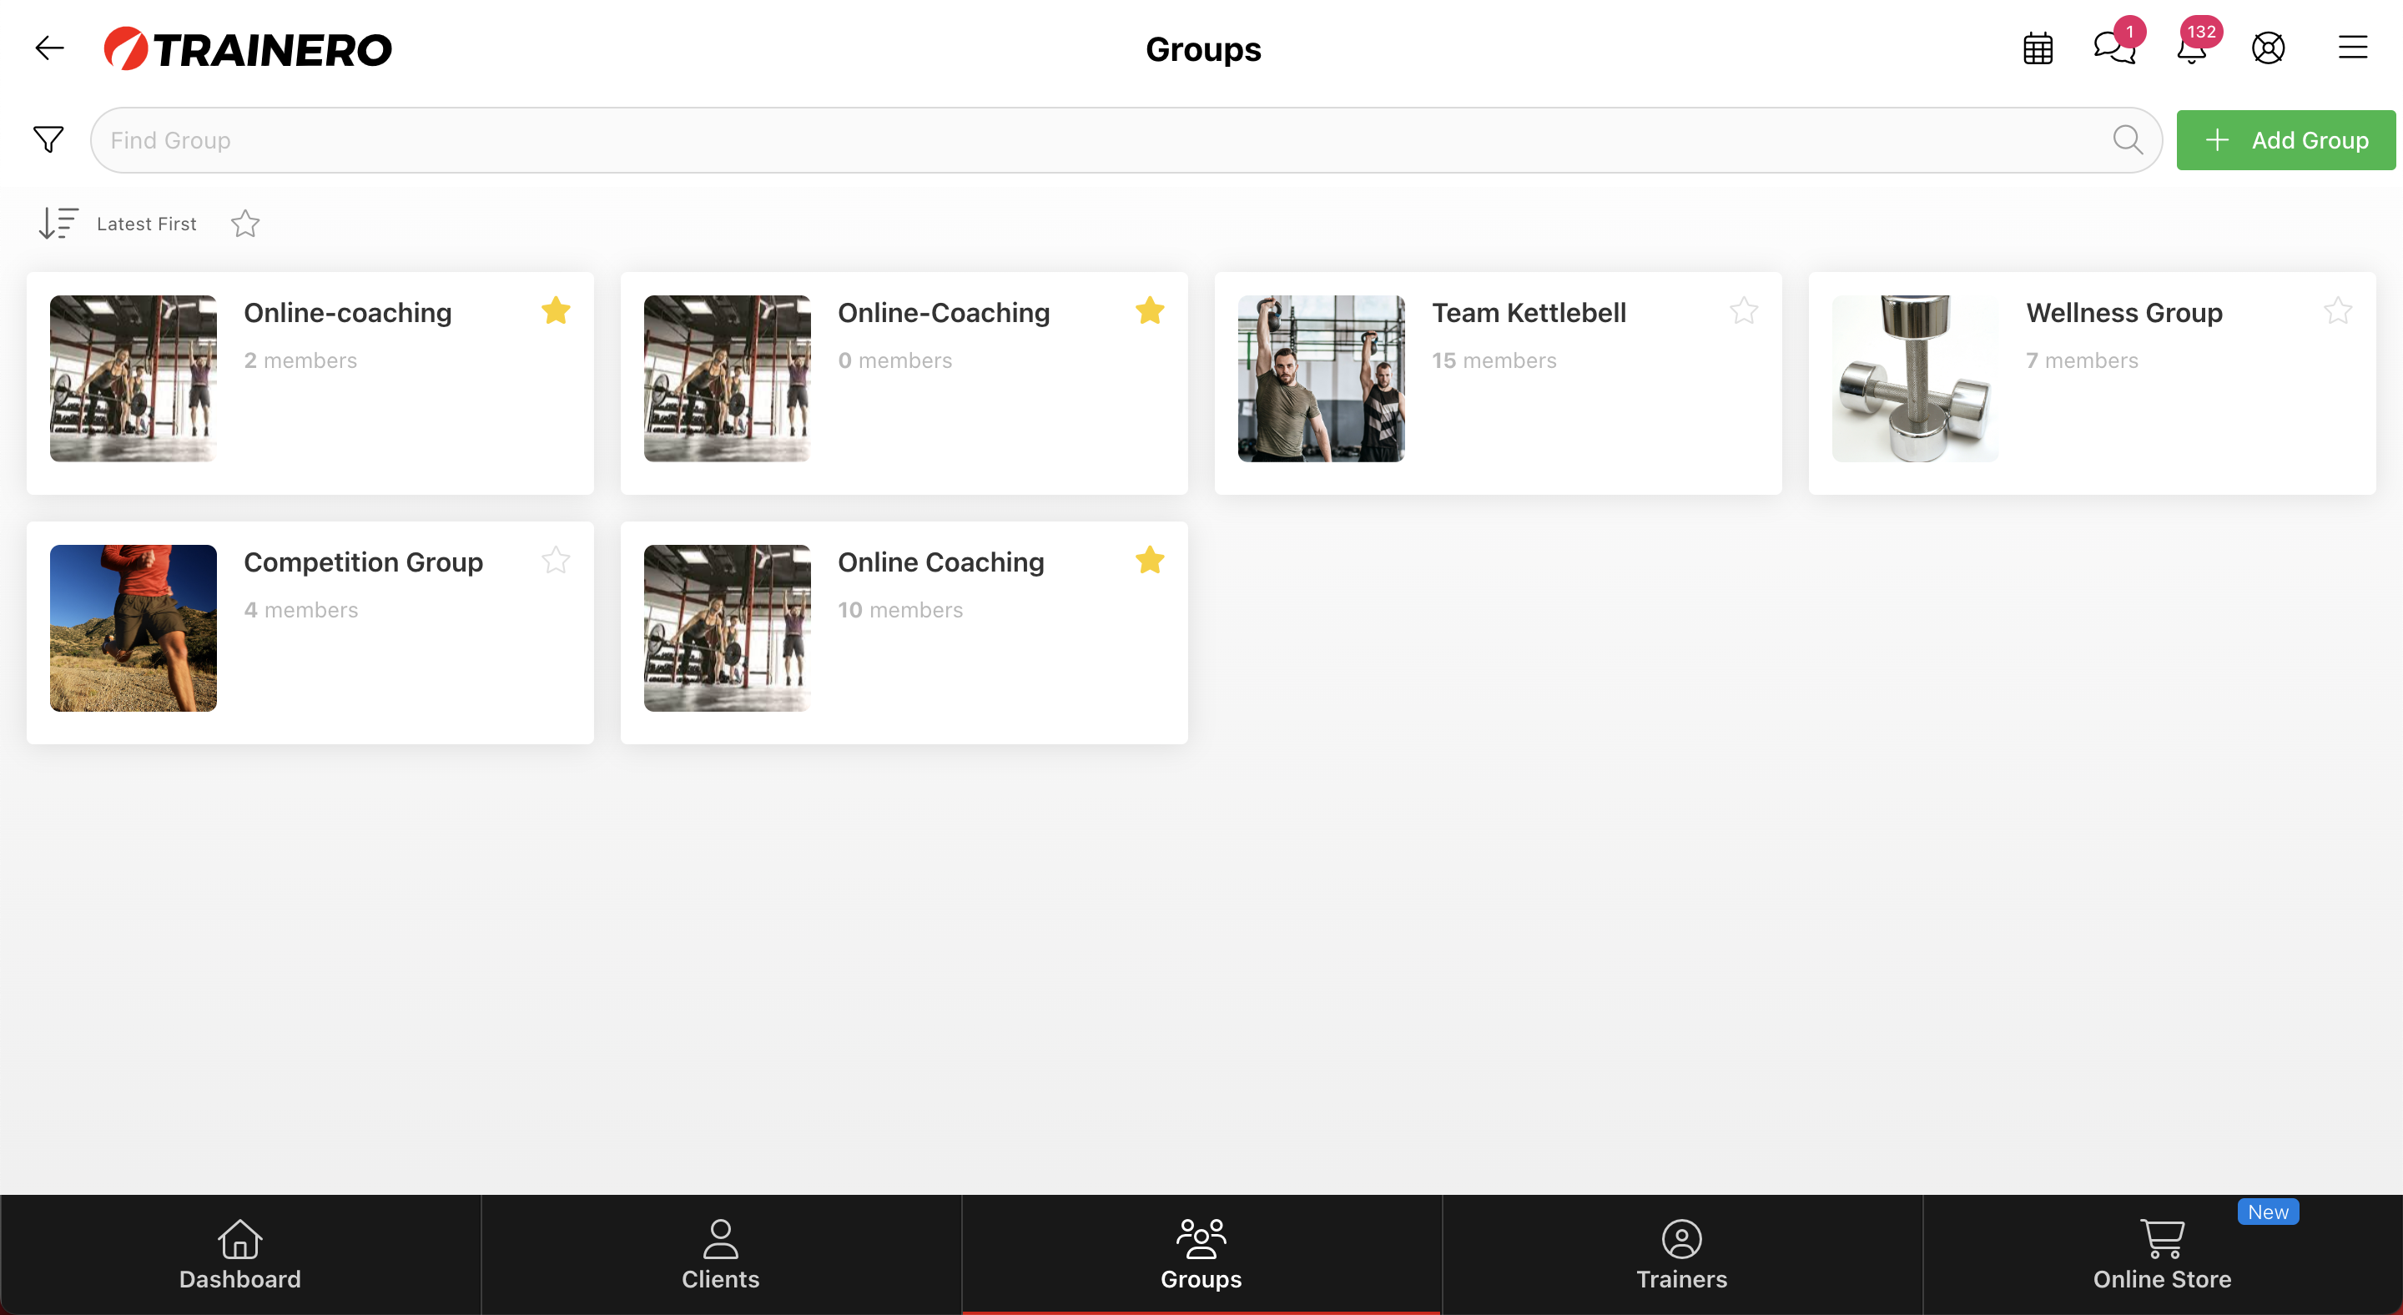Click the 2 members text

[300, 361]
